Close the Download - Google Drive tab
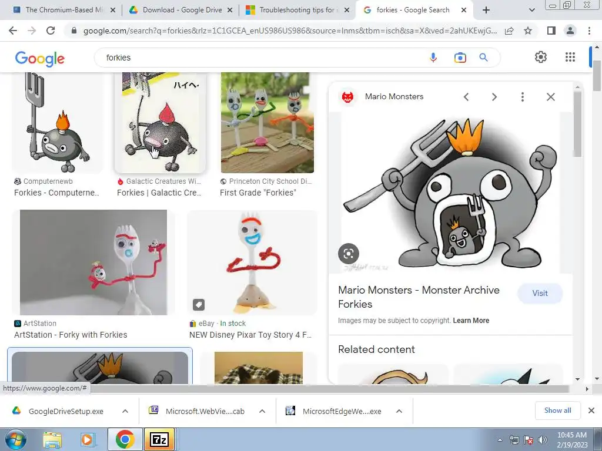The height and width of the screenshot is (451, 602). coord(230,11)
